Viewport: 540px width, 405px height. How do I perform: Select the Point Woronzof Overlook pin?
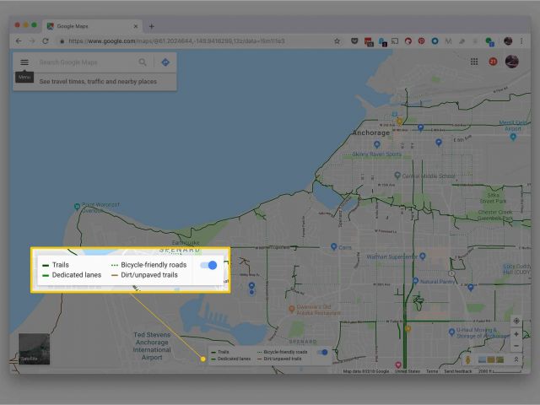(x=77, y=207)
